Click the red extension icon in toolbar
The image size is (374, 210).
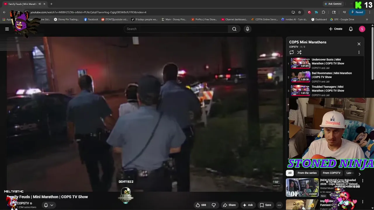pyautogui.click(x=309, y=12)
